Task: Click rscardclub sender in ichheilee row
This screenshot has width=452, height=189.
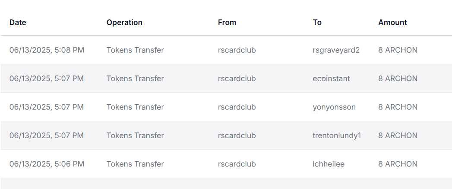Action: point(237,164)
